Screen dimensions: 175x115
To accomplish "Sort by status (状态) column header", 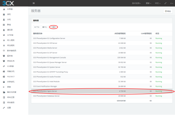I will point(157,34).
